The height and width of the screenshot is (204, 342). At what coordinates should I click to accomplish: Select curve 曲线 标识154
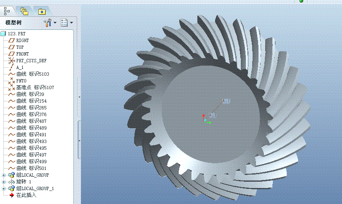click(x=32, y=101)
